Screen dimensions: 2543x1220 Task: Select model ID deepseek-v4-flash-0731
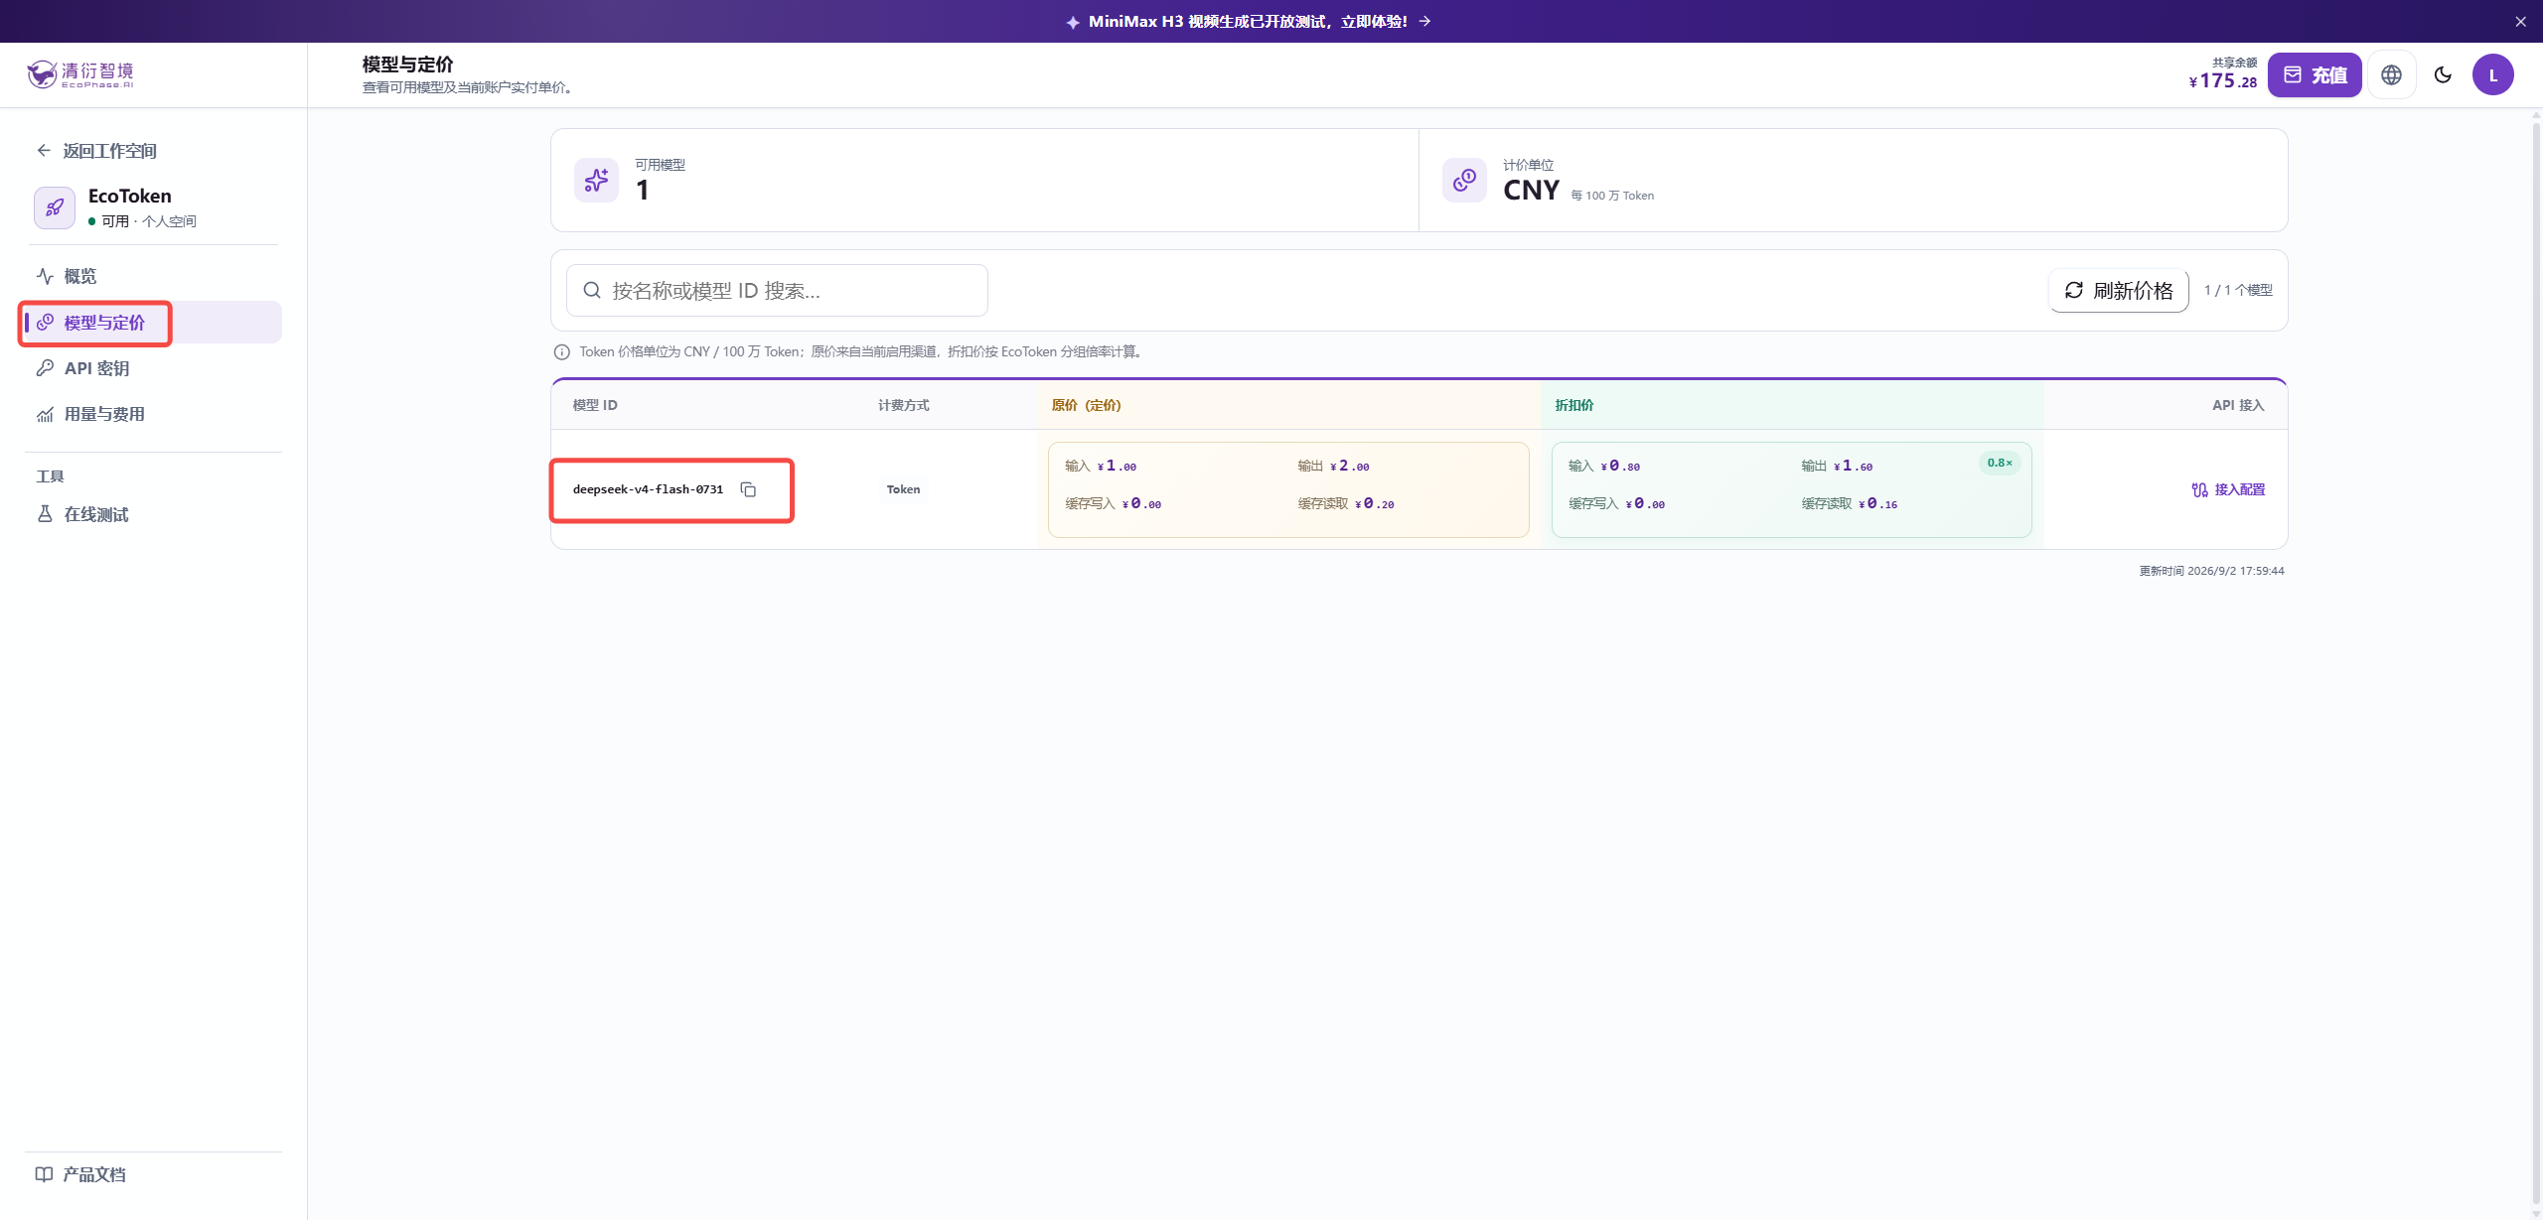click(x=648, y=489)
